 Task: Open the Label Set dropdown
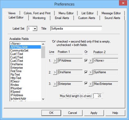coord(35,29)
